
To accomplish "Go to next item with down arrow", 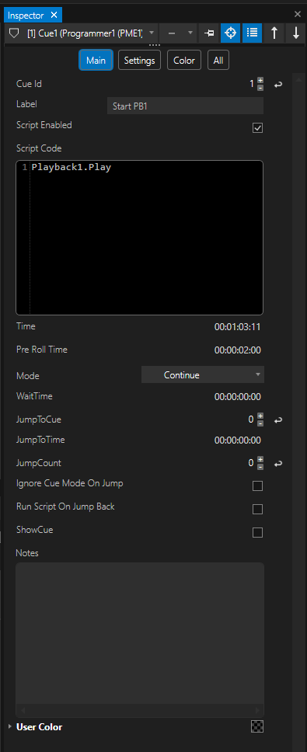I will 296,33.
